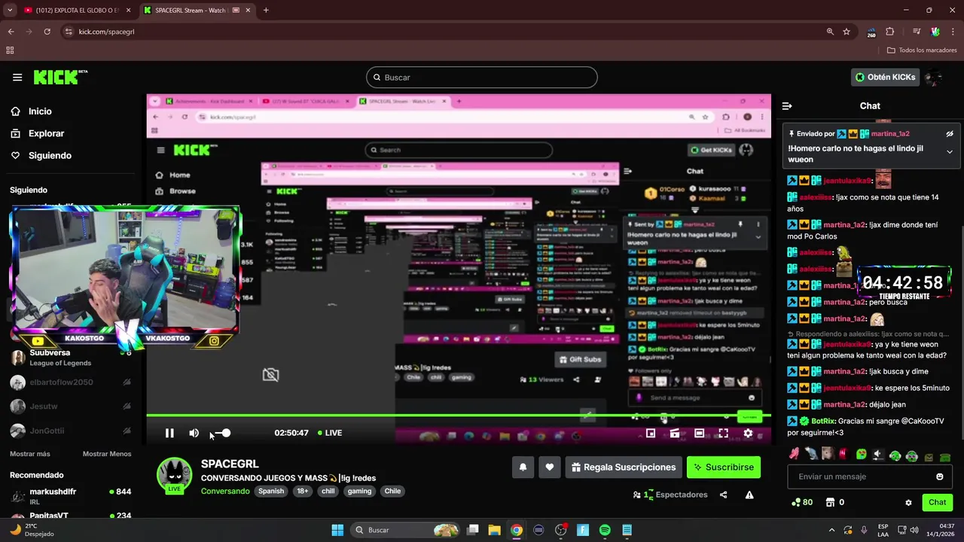The width and height of the screenshot is (964, 542).
Task: Click the Obtén KICKs button
Action: pos(885,78)
